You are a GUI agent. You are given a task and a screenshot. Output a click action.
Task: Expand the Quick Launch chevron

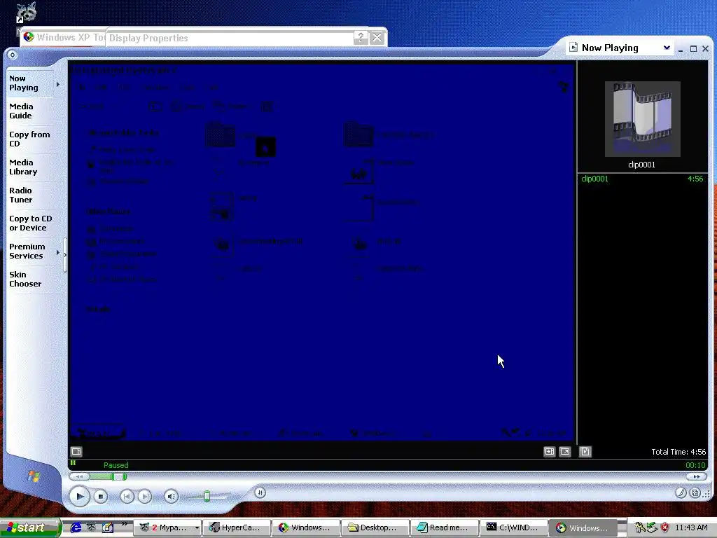[x=125, y=524]
